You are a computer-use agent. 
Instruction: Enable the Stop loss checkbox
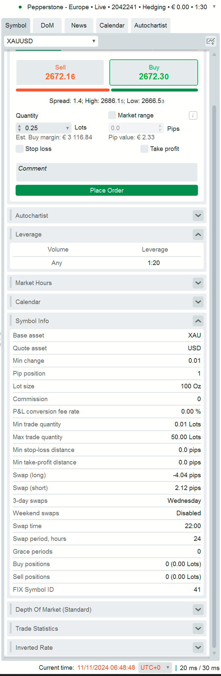20,149
